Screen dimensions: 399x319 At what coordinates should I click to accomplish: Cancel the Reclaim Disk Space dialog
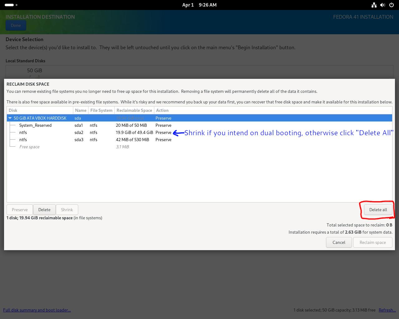339,242
